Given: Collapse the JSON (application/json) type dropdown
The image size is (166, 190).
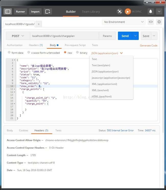Looking at the screenshot, I should [x=107, y=53].
